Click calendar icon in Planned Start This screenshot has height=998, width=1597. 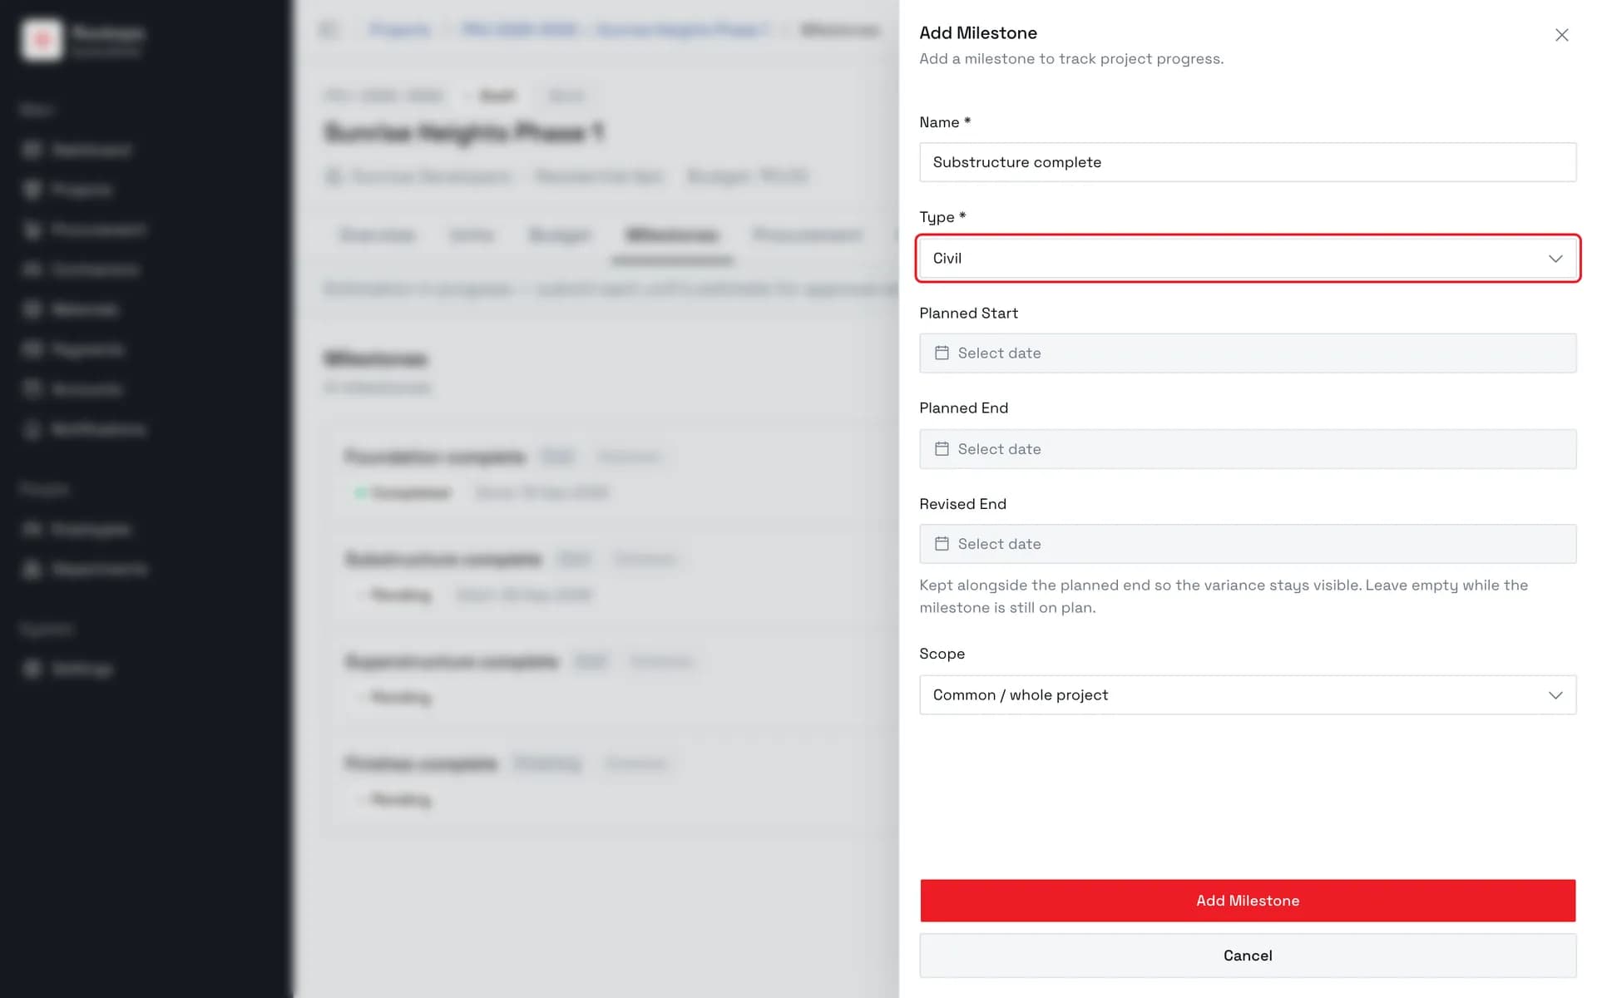[x=942, y=353]
